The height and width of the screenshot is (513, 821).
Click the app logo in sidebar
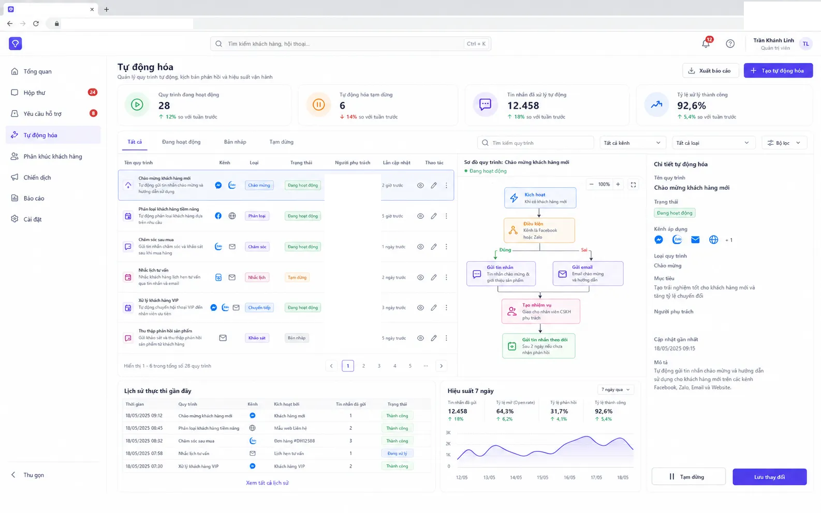point(15,43)
